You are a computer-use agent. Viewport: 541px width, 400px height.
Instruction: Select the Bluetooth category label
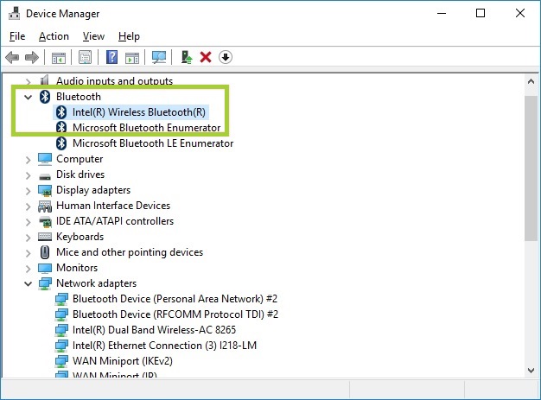pos(79,97)
